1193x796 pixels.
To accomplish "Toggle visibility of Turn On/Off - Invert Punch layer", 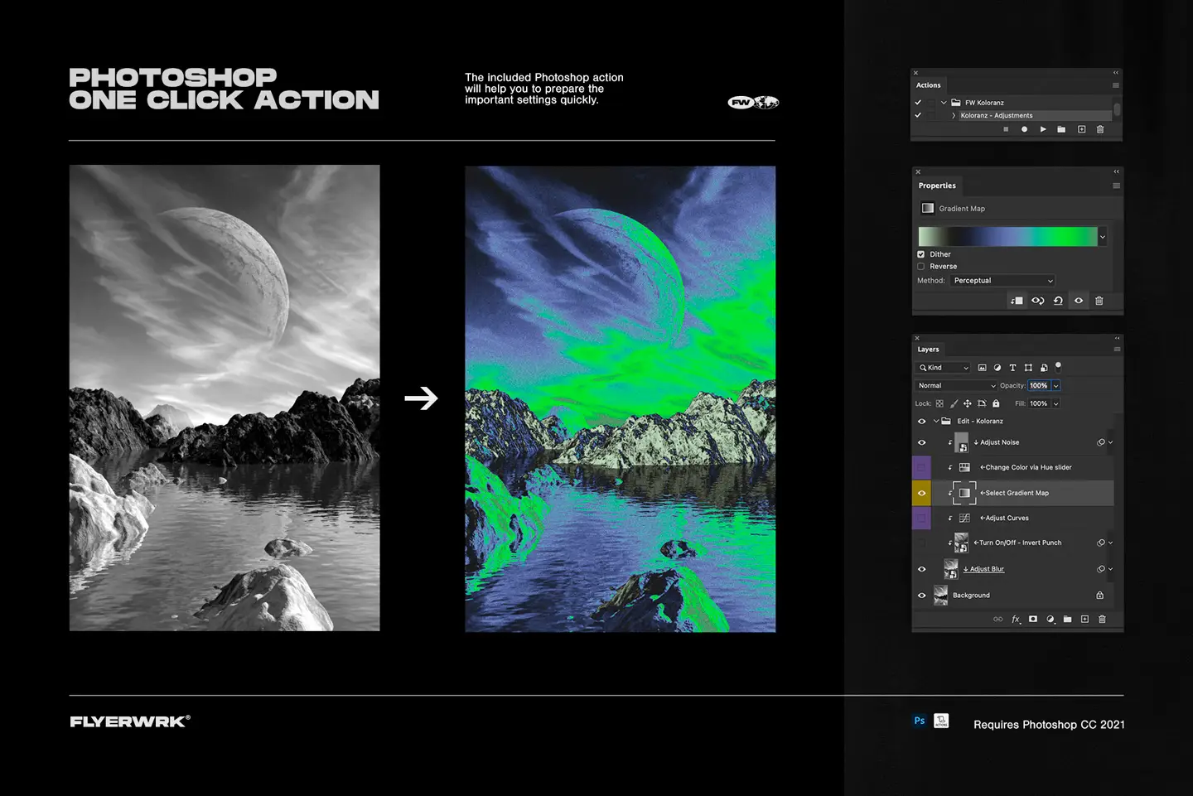I will 922,543.
